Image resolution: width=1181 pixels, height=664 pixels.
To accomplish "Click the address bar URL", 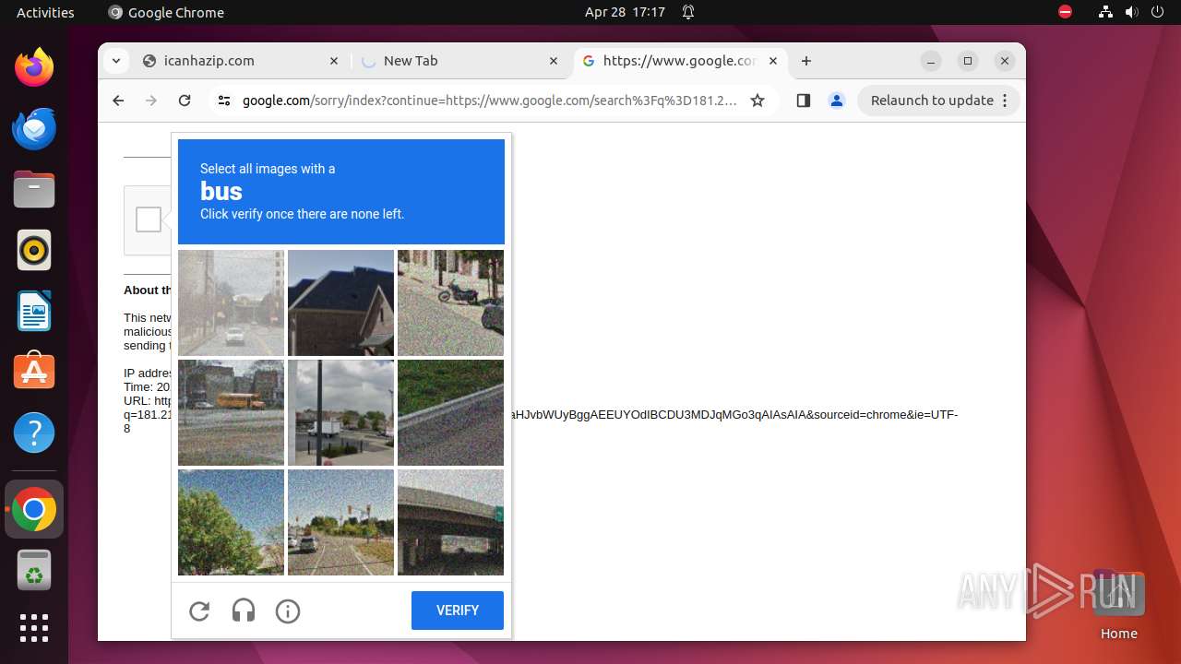I will 489,101.
